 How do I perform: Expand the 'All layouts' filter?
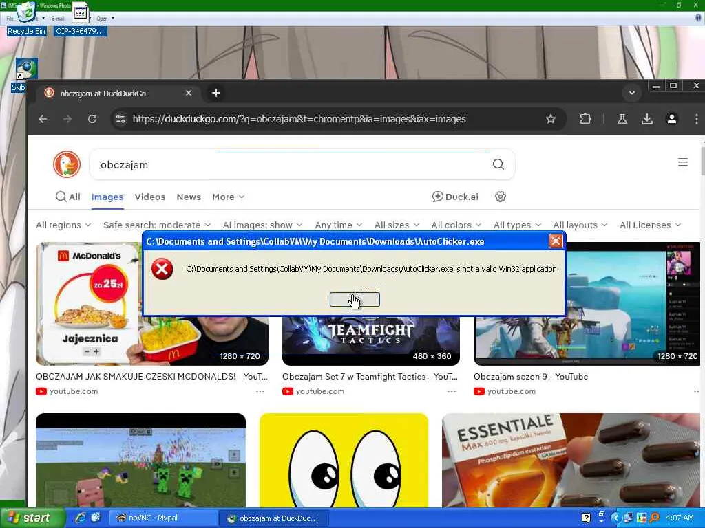(580, 225)
